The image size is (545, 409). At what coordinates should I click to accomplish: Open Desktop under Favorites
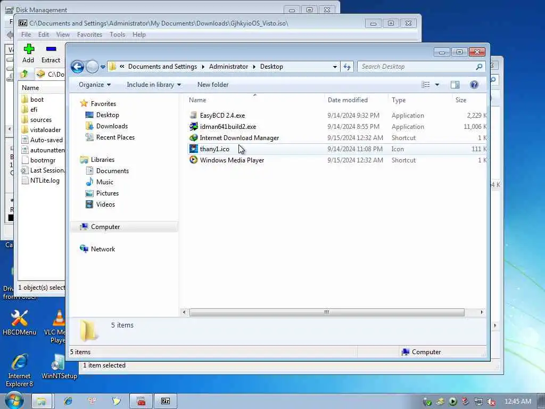click(108, 115)
